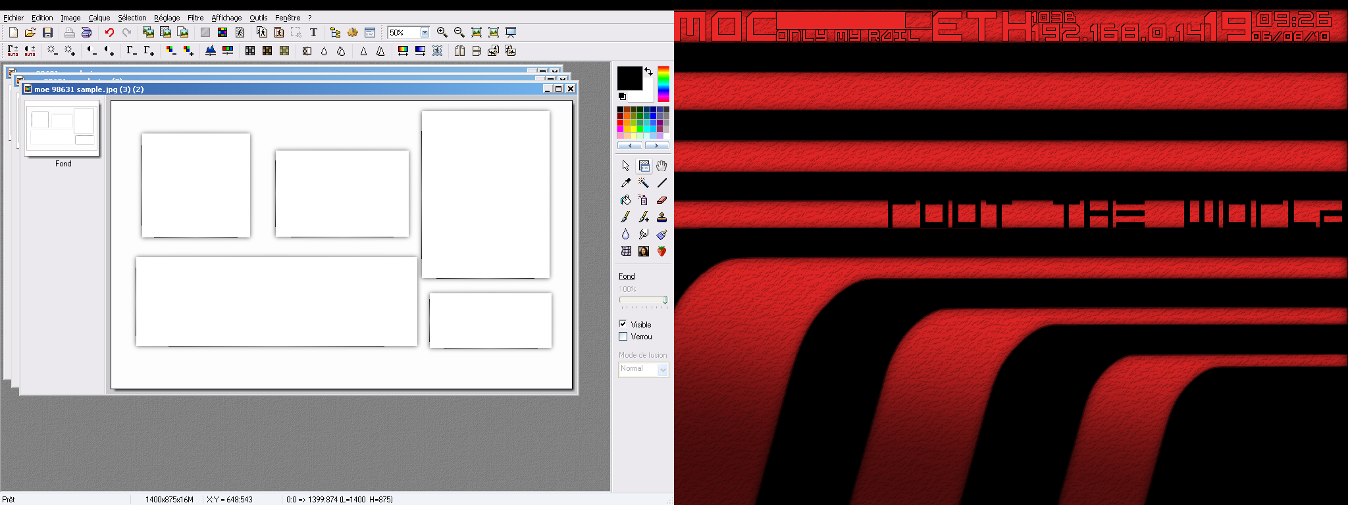Click the moe 98631 sample.jpg (3) (2) title bar
1348x505 pixels.
[299, 89]
